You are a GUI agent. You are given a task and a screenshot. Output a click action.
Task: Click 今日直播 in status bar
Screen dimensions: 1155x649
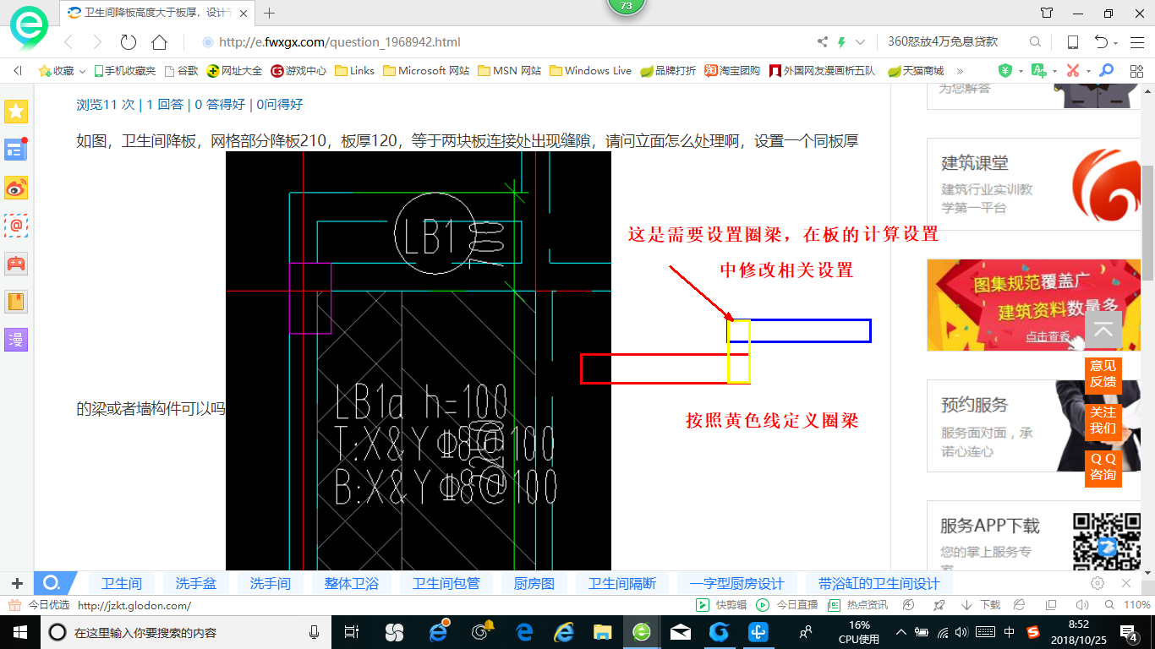pos(788,605)
